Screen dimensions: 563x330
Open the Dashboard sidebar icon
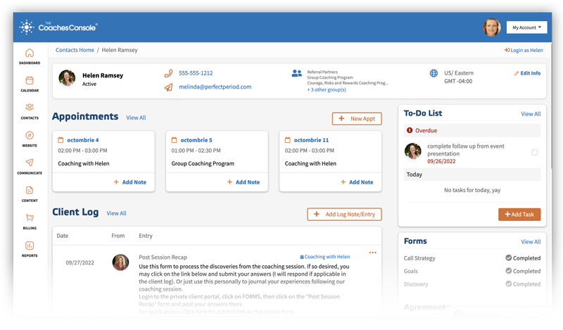[30, 53]
